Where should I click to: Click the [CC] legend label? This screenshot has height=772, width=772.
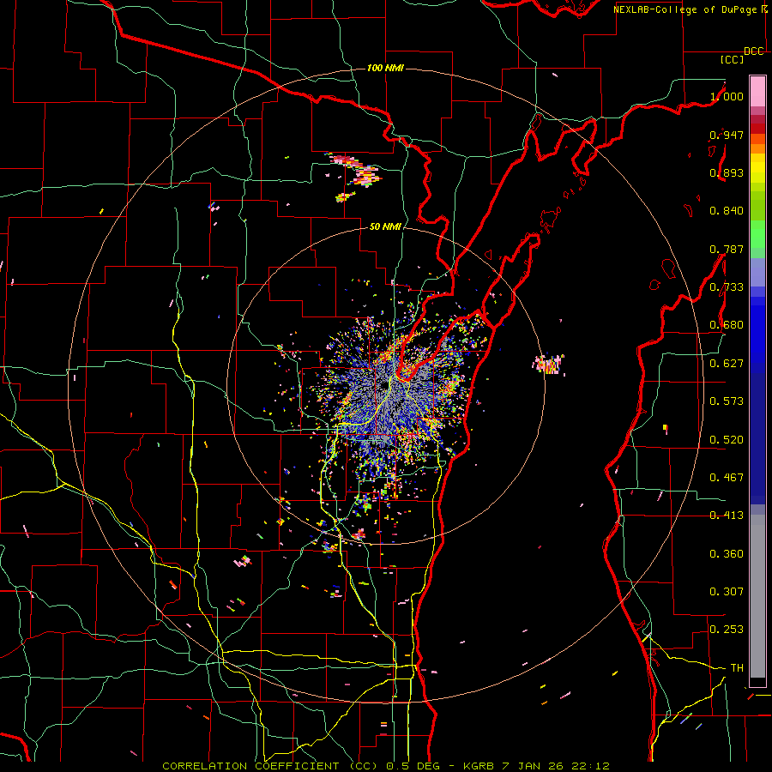tap(732, 59)
